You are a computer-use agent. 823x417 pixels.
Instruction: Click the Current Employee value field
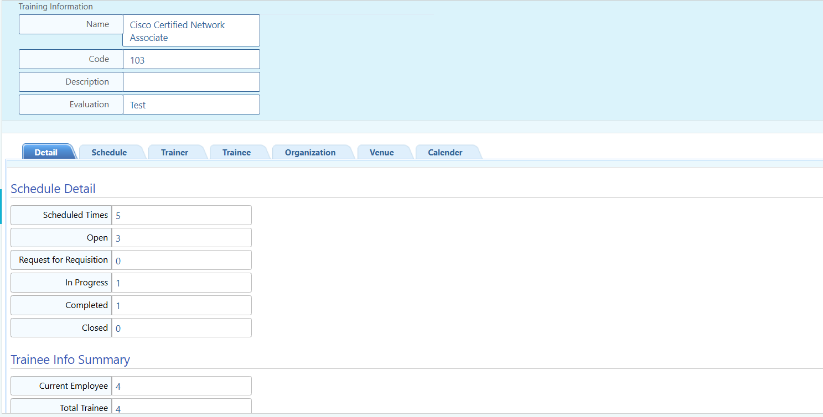(182, 386)
